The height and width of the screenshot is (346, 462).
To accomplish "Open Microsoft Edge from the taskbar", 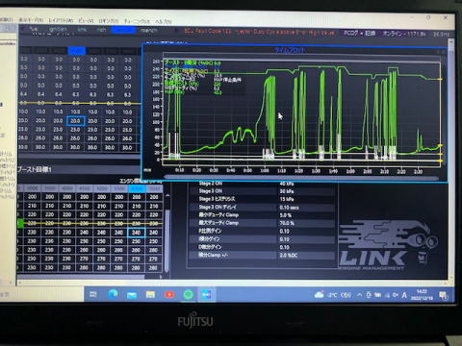I will (x=113, y=294).
